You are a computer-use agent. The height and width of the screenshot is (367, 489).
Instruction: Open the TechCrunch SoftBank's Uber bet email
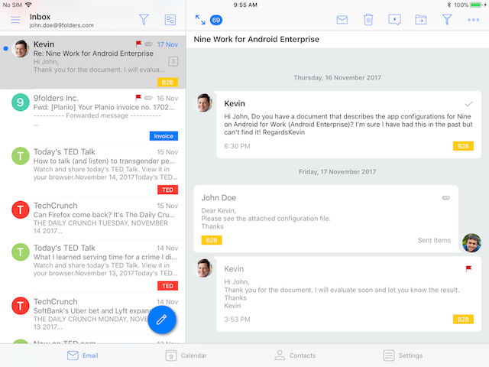coord(93,314)
